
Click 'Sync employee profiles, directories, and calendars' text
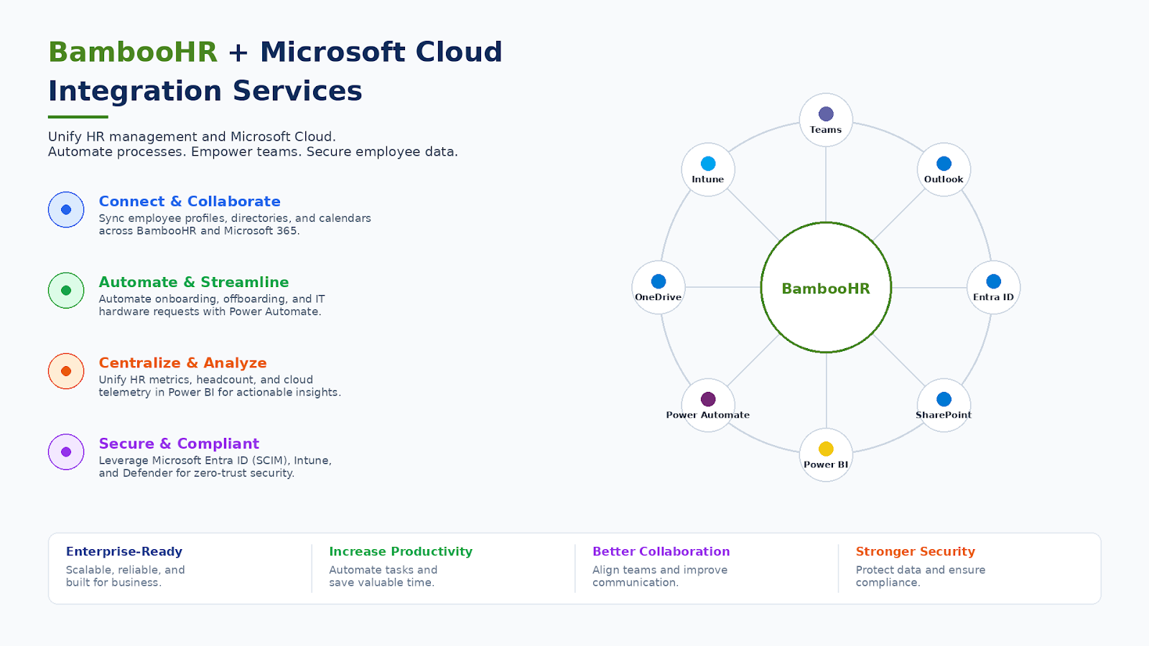[x=235, y=218]
